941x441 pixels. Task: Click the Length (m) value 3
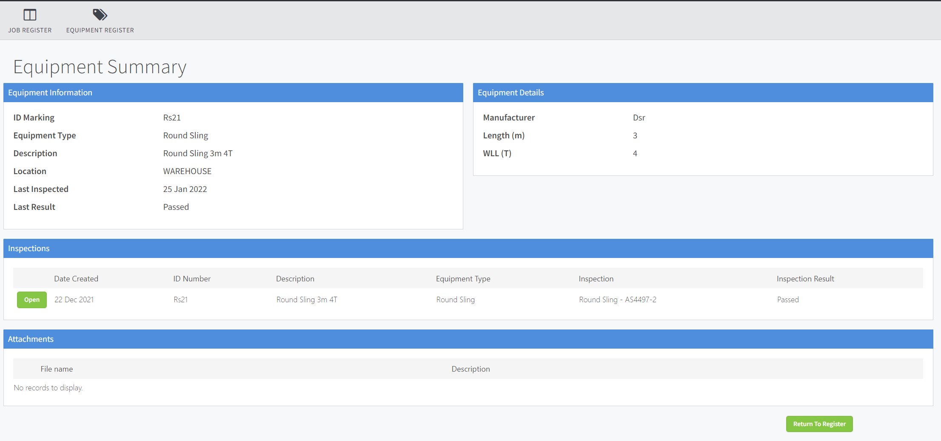pyautogui.click(x=635, y=135)
